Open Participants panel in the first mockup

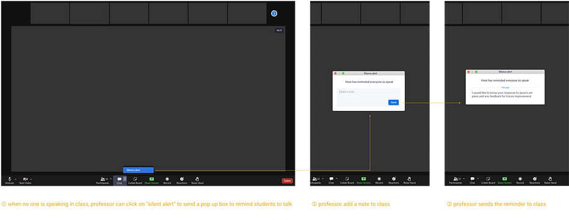pyautogui.click(x=103, y=180)
